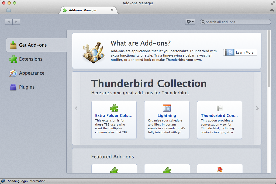Close the Add-ons Manager tab

112,10
